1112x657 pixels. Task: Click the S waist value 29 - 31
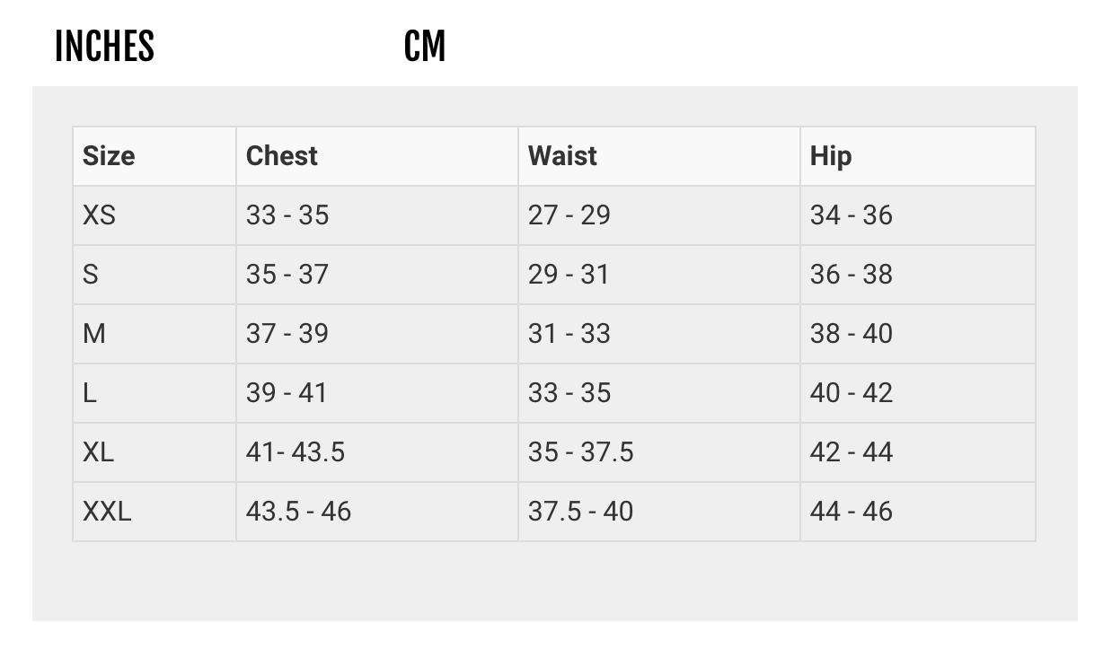coord(569,275)
